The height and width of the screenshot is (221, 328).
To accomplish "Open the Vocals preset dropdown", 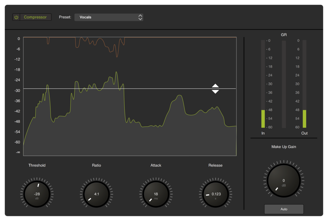I will point(109,17).
